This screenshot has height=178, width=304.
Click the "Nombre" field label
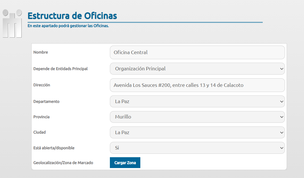(x=41, y=52)
